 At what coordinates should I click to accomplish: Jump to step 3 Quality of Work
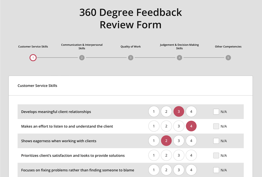131,58
